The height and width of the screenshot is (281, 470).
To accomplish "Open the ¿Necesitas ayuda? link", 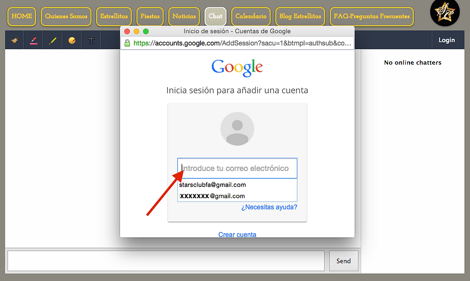I will 269,207.
